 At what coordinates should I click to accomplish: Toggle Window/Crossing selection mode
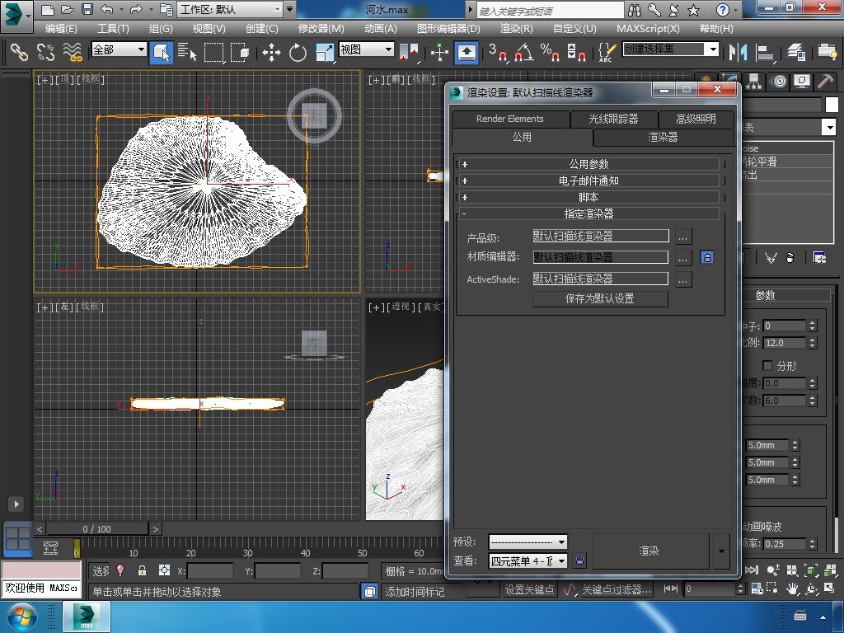click(240, 52)
